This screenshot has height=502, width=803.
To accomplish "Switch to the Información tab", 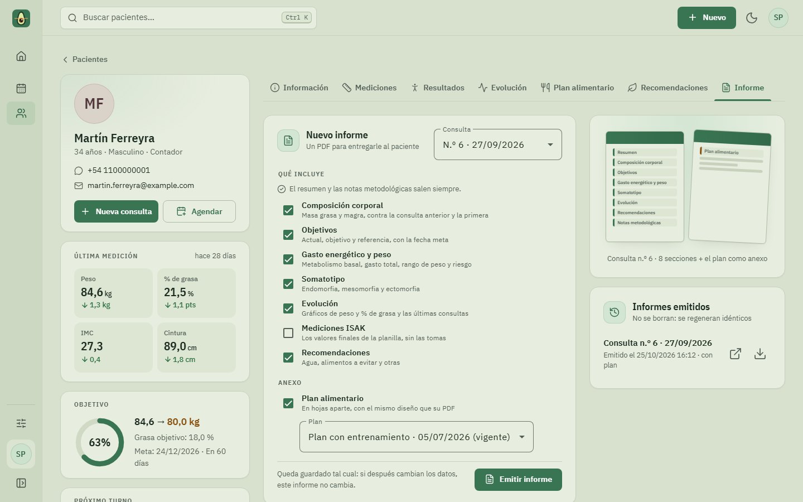I will click(x=299, y=88).
